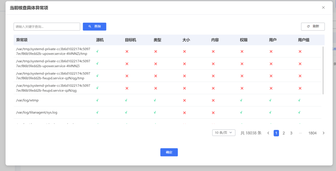Click the 刷新 refresh button
Viewport: 336px width, 171px height.
pyautogui.click(x=313, y=27)
